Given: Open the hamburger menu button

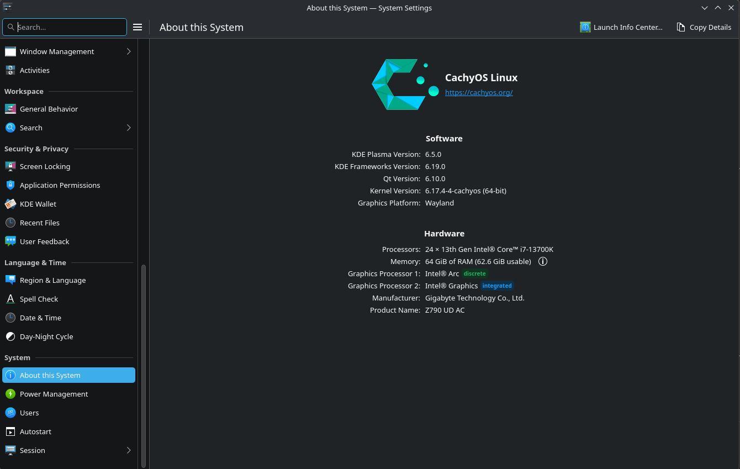Looking at the screenshot, I should pyautogui.click(x=138, y=27).
